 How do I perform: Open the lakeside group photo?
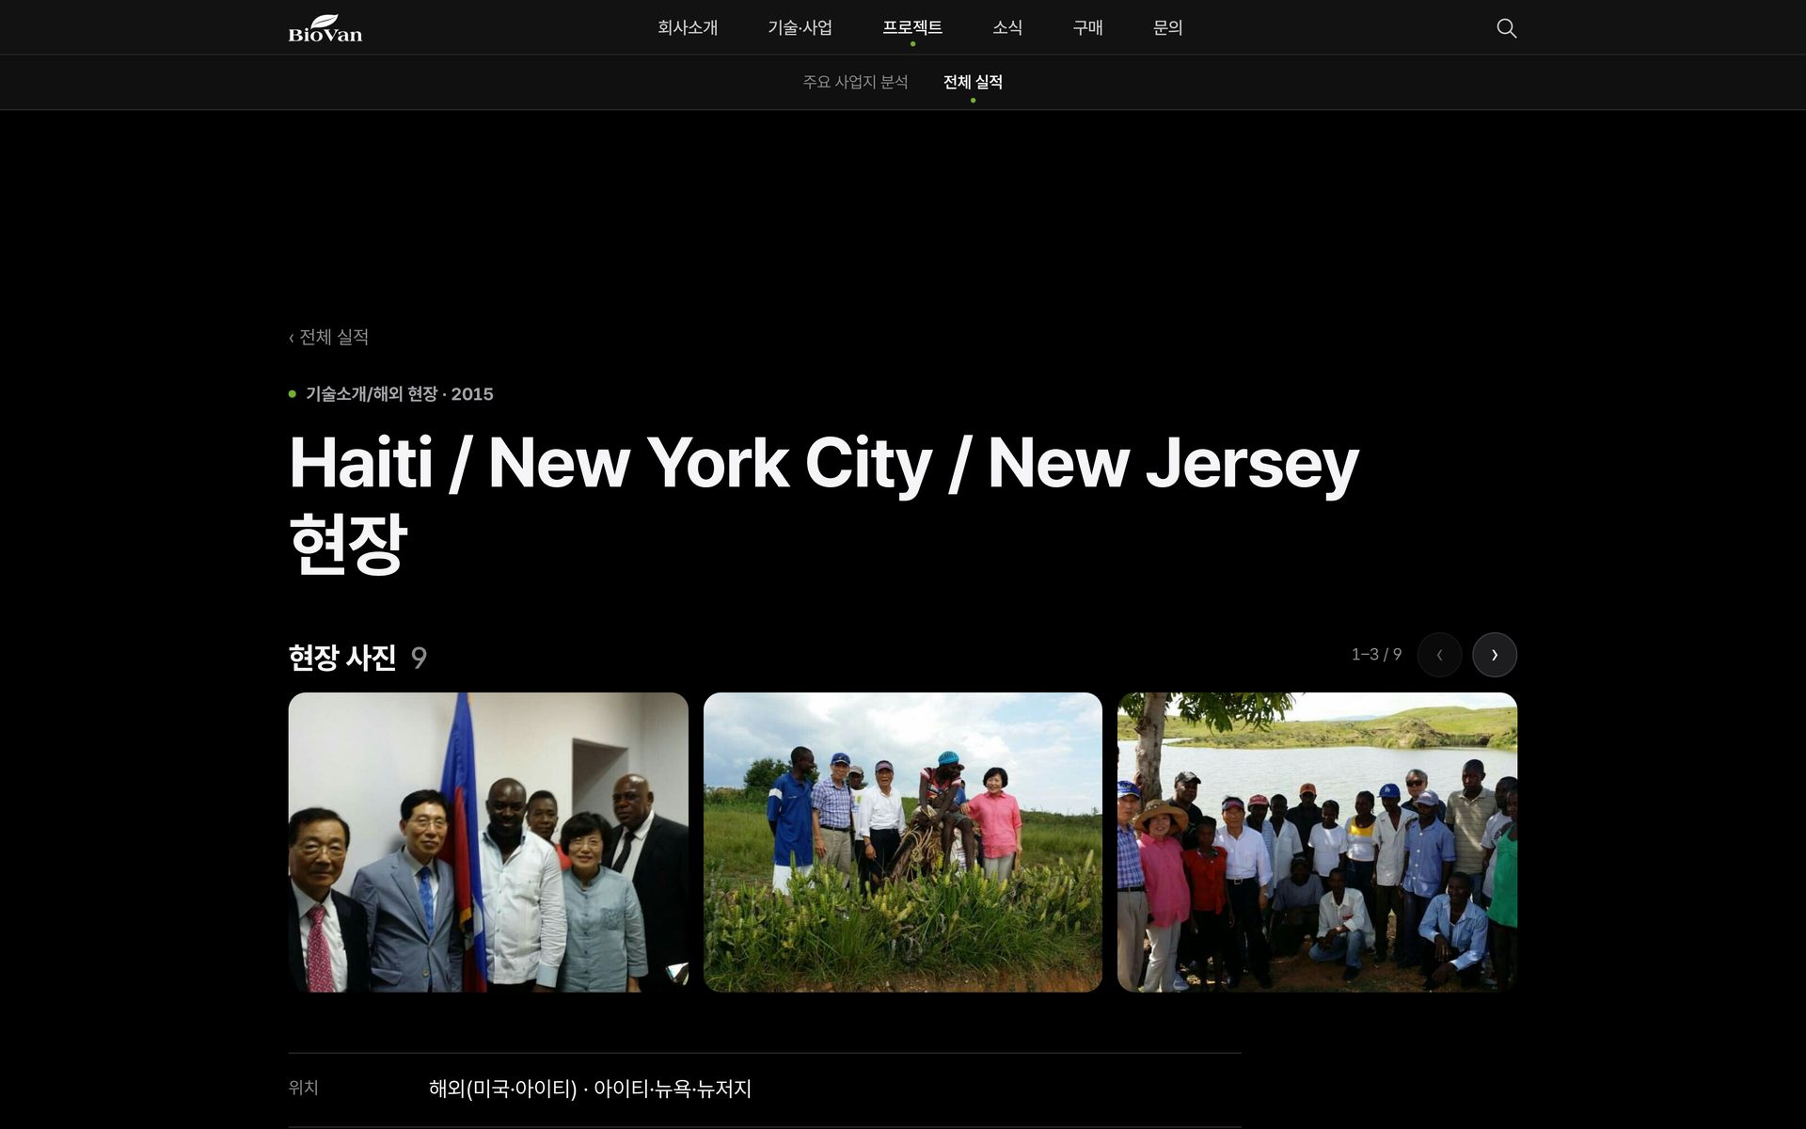(x=1317, y=842)
